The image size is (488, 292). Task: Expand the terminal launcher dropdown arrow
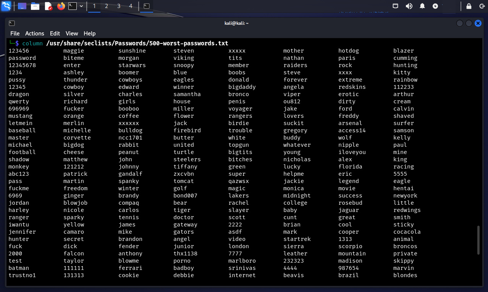coord(81,6)
